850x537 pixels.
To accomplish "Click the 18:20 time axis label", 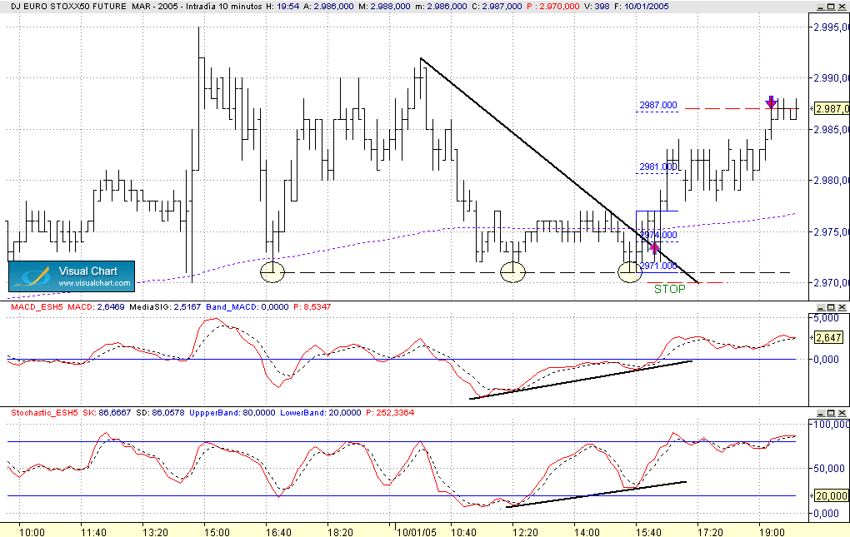I will (341, 532).
